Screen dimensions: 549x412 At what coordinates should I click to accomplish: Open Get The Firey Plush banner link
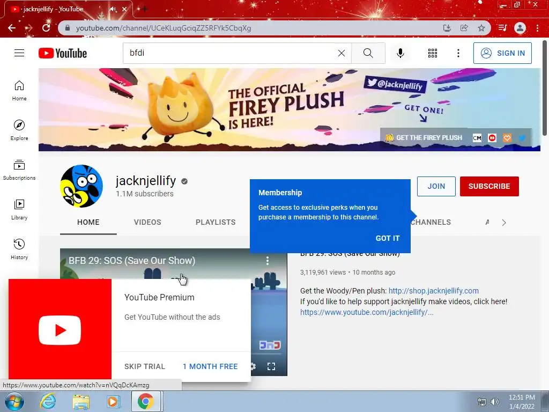424,138
